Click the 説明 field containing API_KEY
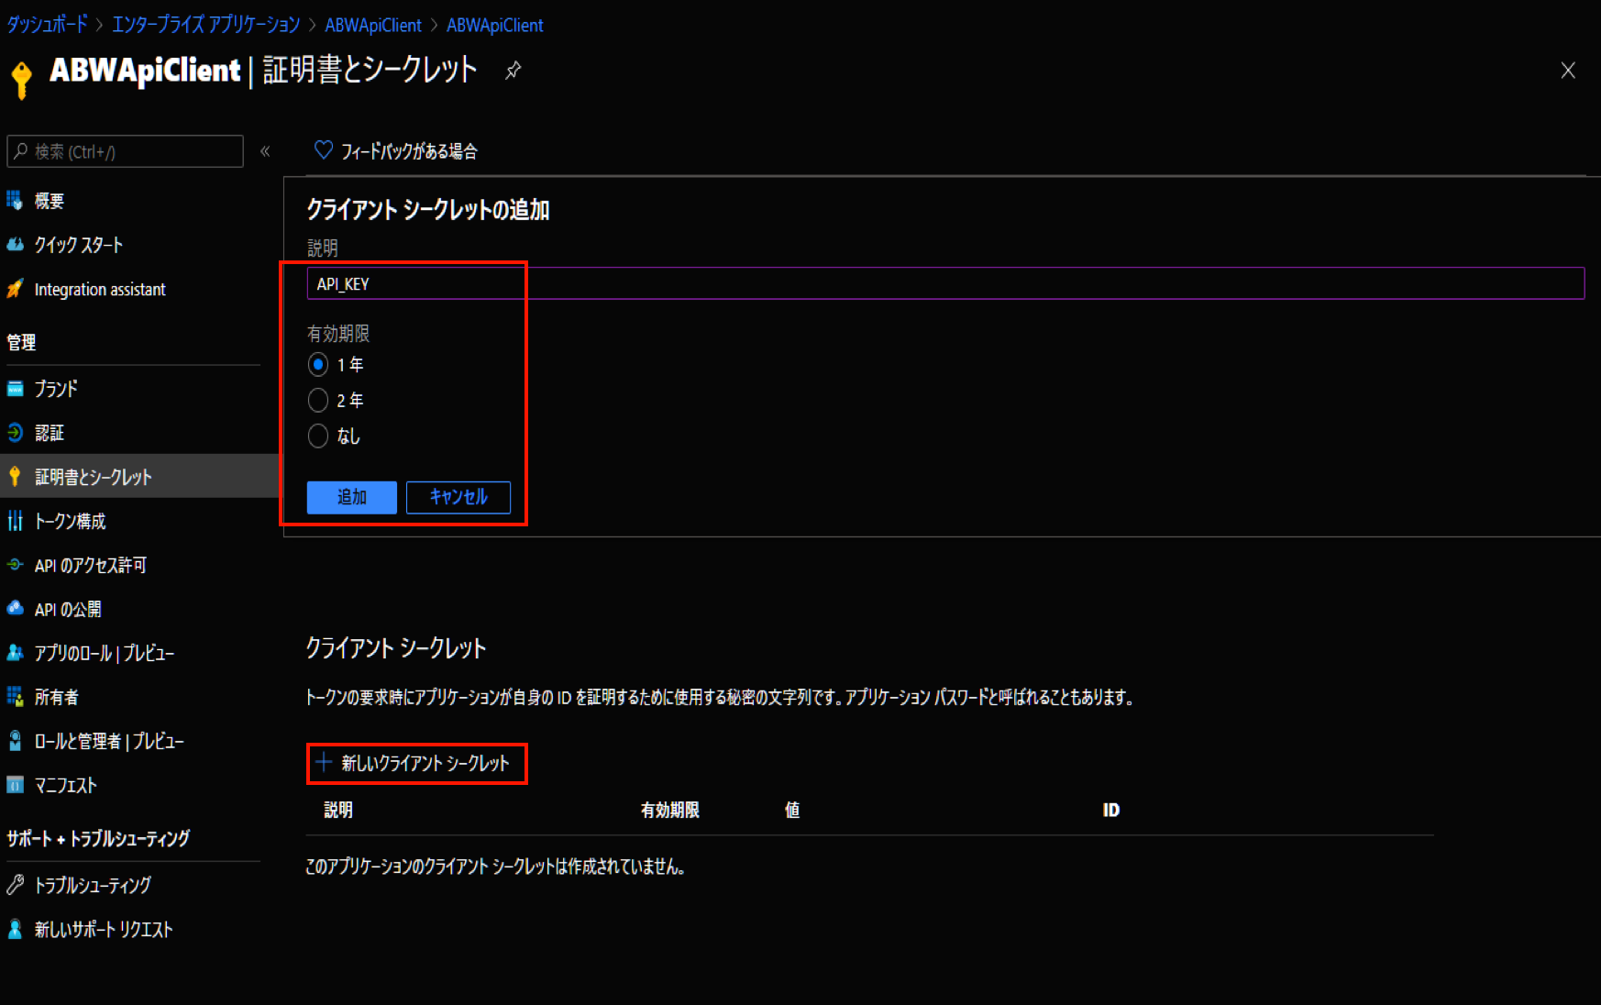Image resolution: width=1601 pixels, height=1005 pixels. [945, 283]
